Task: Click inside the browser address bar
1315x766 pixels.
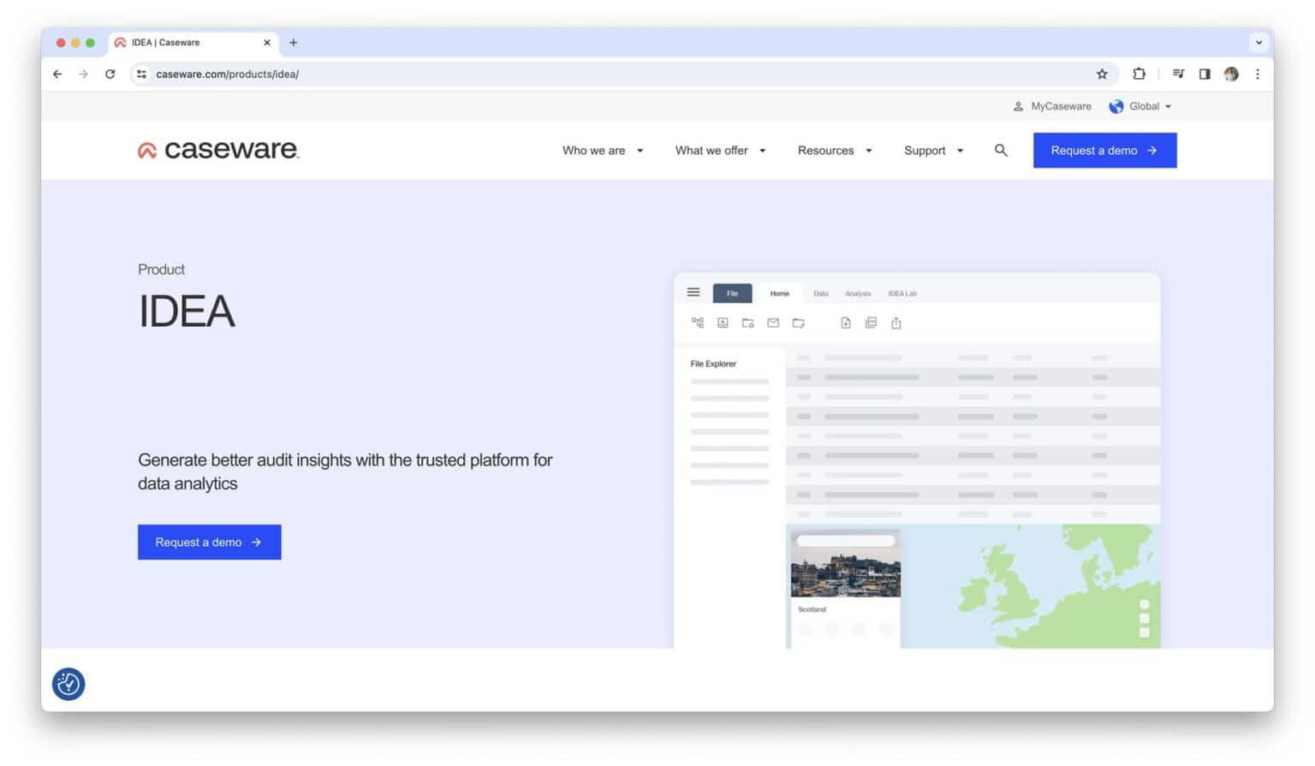Action: [x=428, y=74]
